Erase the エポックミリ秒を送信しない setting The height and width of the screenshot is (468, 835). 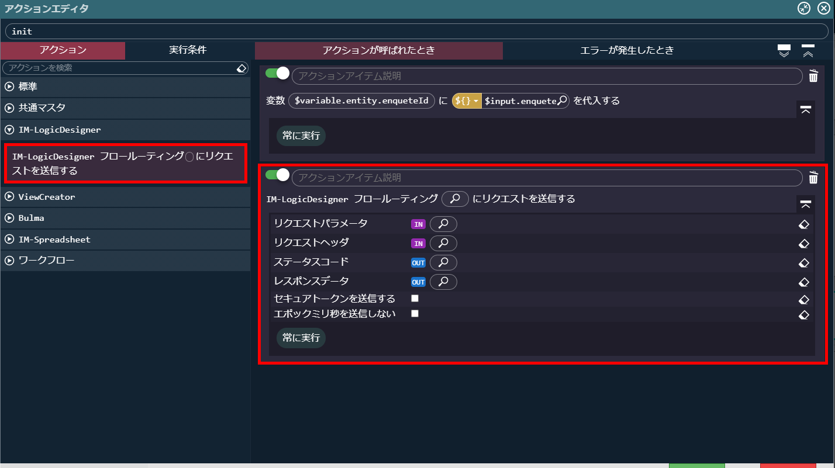pos(803,314)
